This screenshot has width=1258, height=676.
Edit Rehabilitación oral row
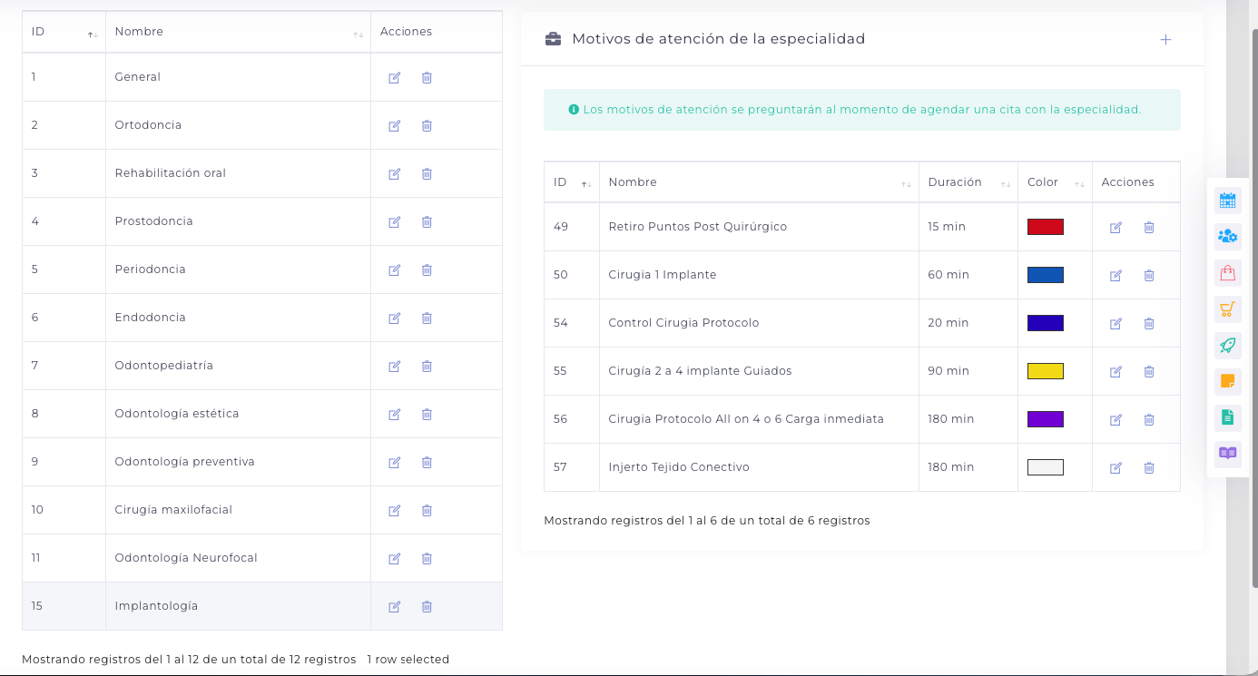point(395,174)
